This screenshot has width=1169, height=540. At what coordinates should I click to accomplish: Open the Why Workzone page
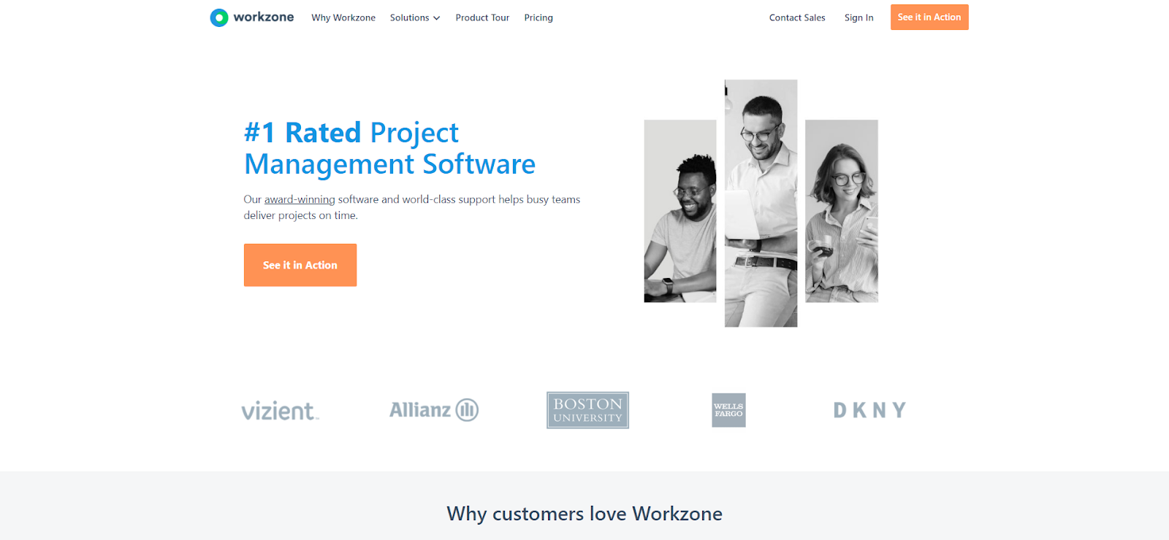[343, 18]
